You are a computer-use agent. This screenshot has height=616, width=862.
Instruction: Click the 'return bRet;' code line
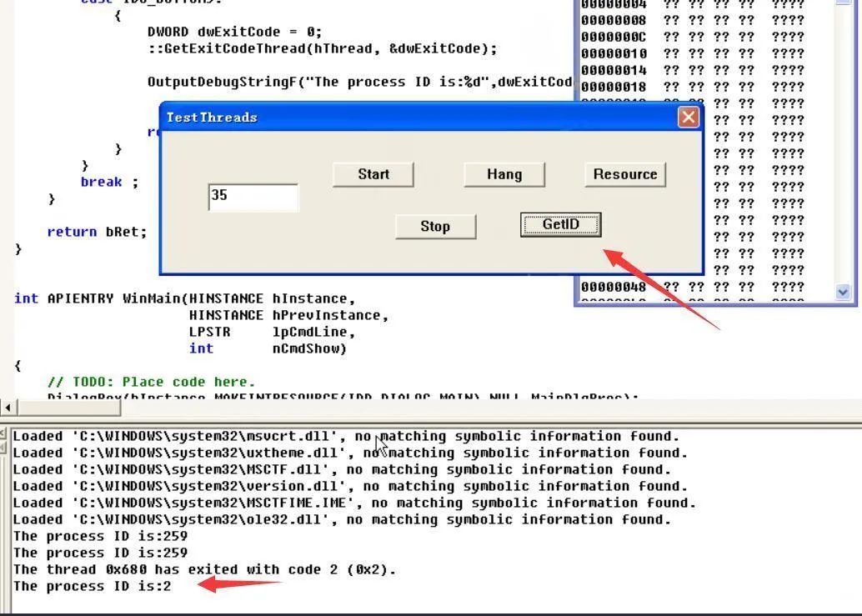98,232
